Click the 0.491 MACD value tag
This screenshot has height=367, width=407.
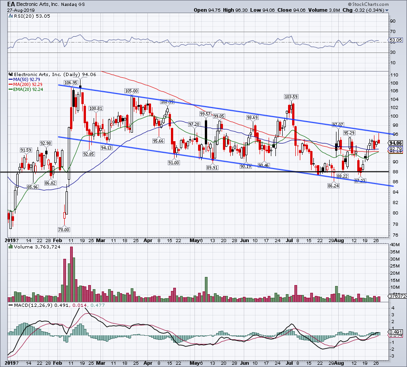point(396,332)
